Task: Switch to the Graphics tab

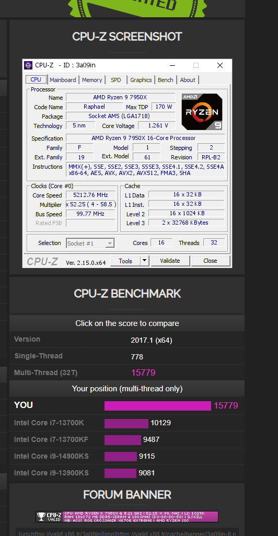Action: pos(141,80)
